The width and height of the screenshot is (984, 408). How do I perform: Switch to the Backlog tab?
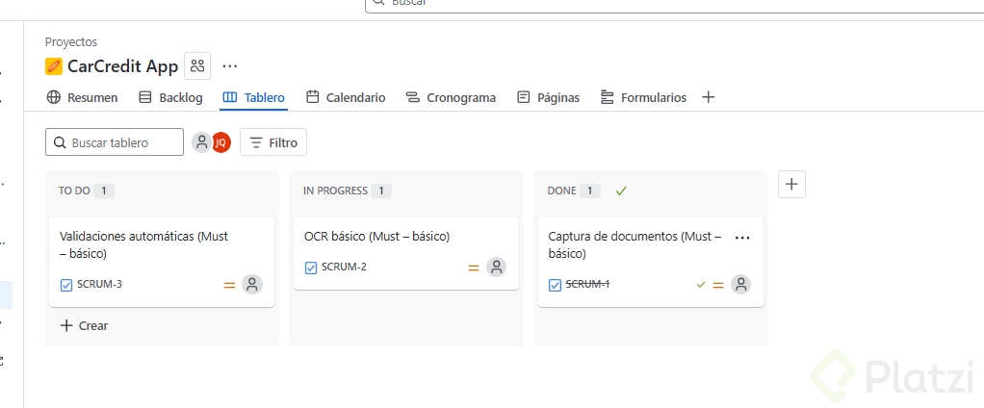[170, 97]
